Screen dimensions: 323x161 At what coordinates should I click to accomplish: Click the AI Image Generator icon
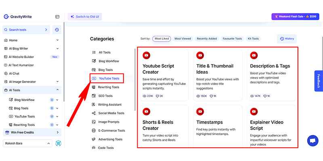(x=6, y=82)
